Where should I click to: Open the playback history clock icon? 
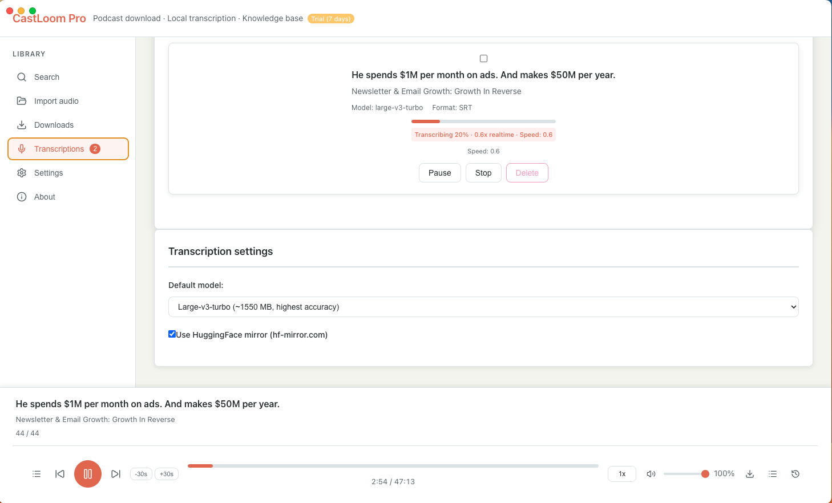(795, 473)
